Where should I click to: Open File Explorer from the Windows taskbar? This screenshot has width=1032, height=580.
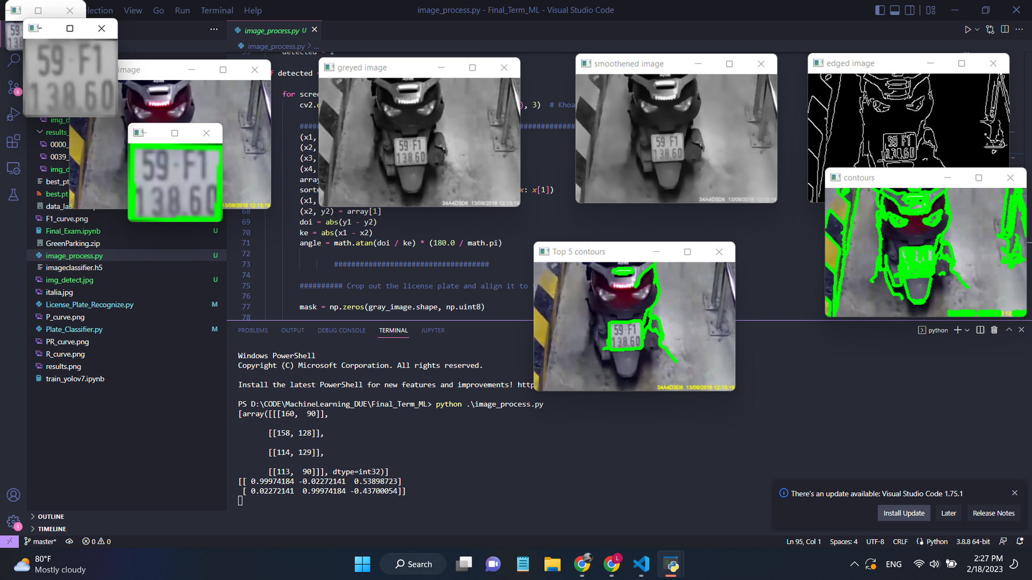click(552, 564)
